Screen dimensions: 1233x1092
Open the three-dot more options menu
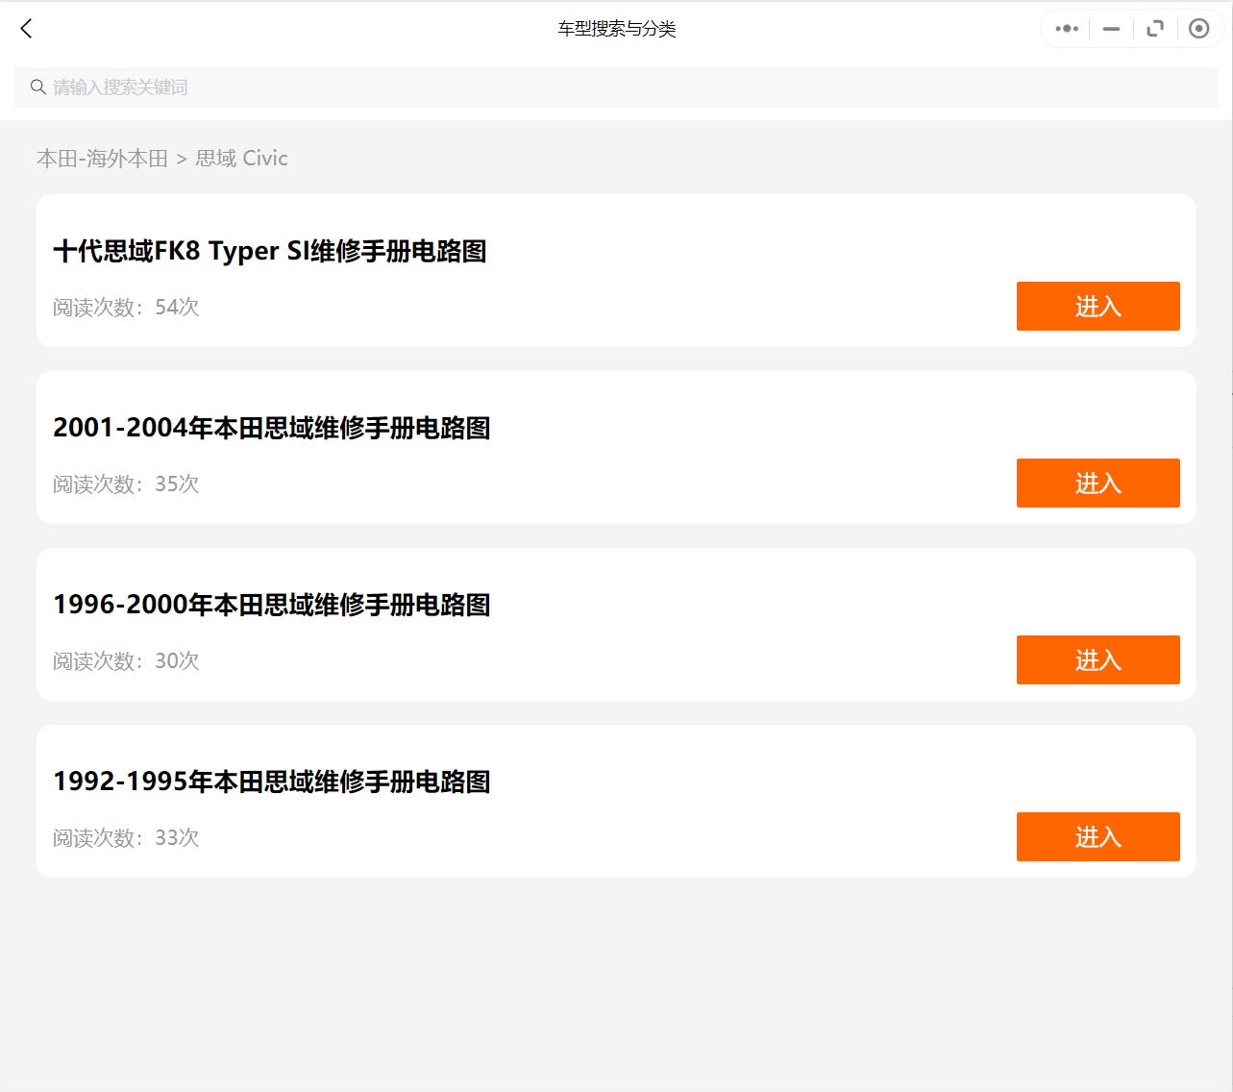click(x=1066, y=29)
